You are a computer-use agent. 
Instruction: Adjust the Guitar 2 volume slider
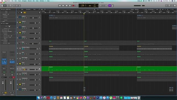33,23
